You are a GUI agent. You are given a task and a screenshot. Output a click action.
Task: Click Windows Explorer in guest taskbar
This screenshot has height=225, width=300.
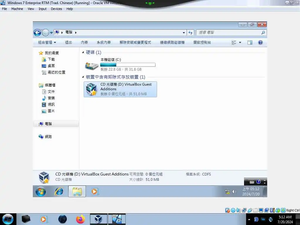(x=77, y=192)
